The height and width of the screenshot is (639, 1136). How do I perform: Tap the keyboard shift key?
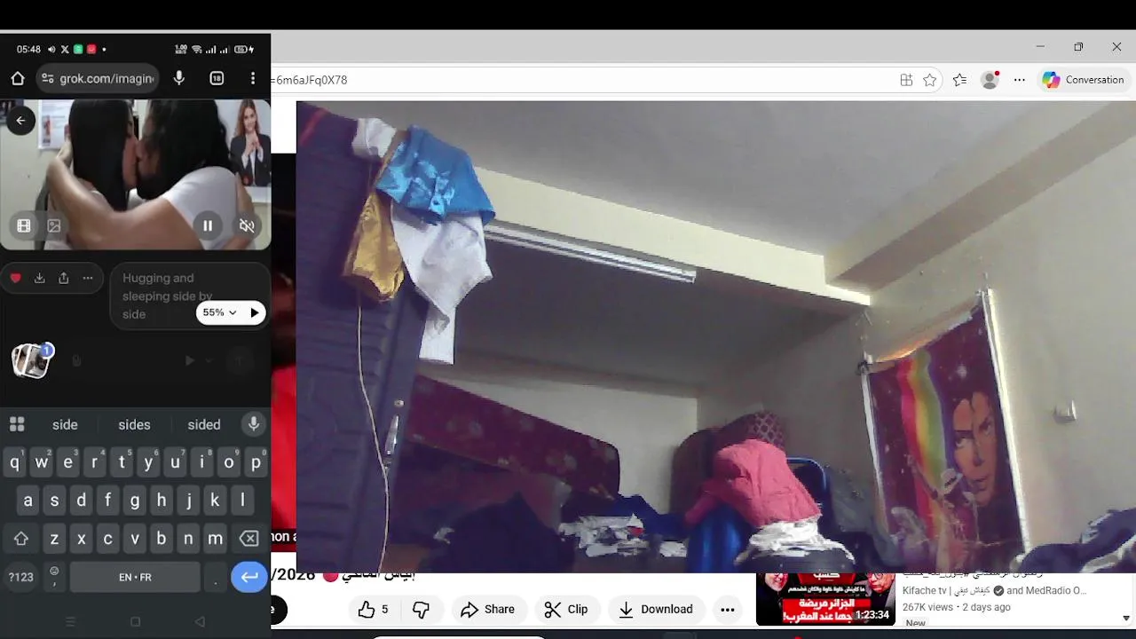(21, 539)
